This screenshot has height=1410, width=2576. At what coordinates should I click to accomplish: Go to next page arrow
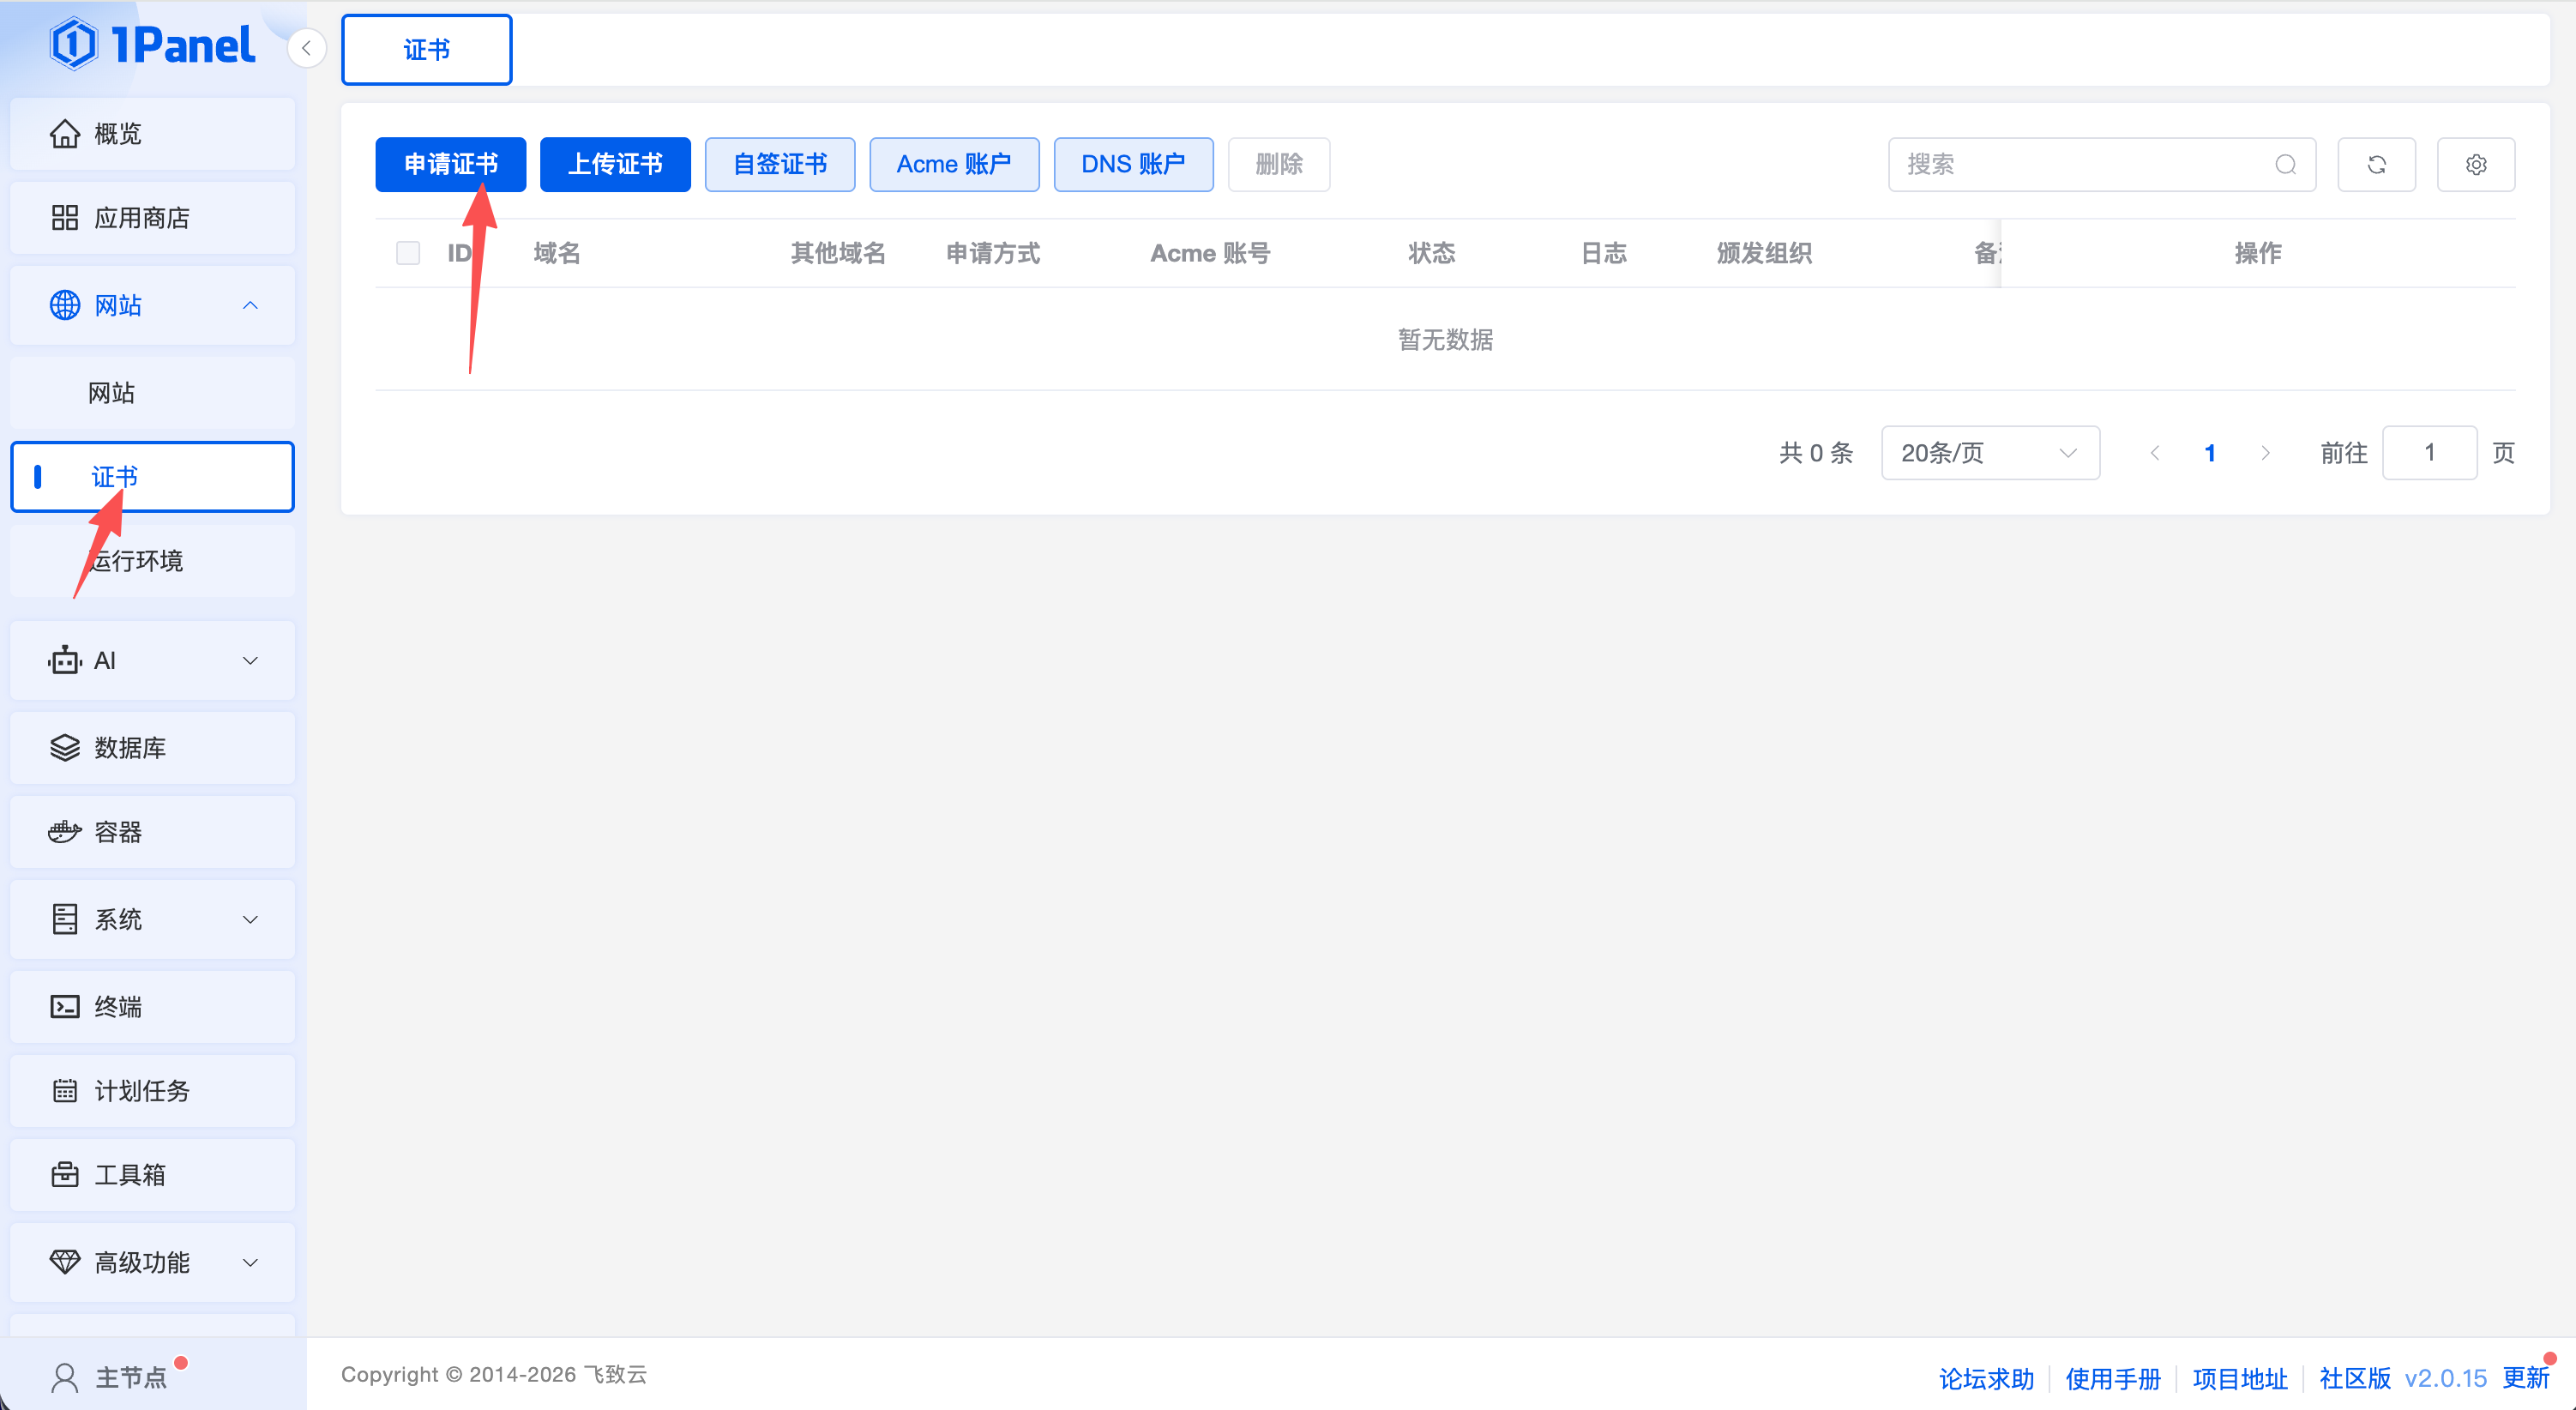[2265, 453]
